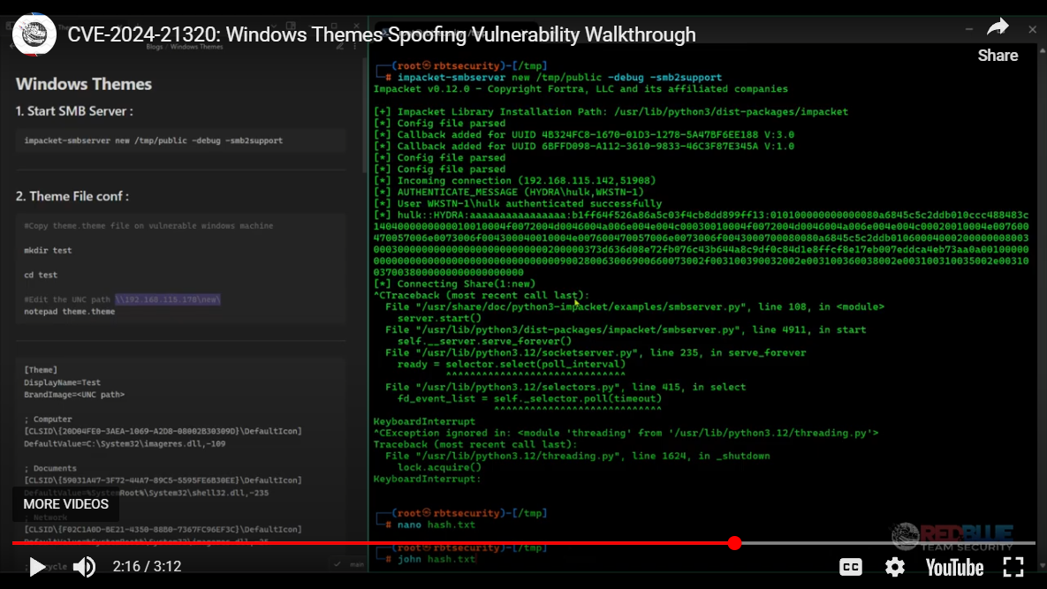Click the 2:16 / 3:12 time display
This screenshot has height=589, width=1047.
(147, 566)
